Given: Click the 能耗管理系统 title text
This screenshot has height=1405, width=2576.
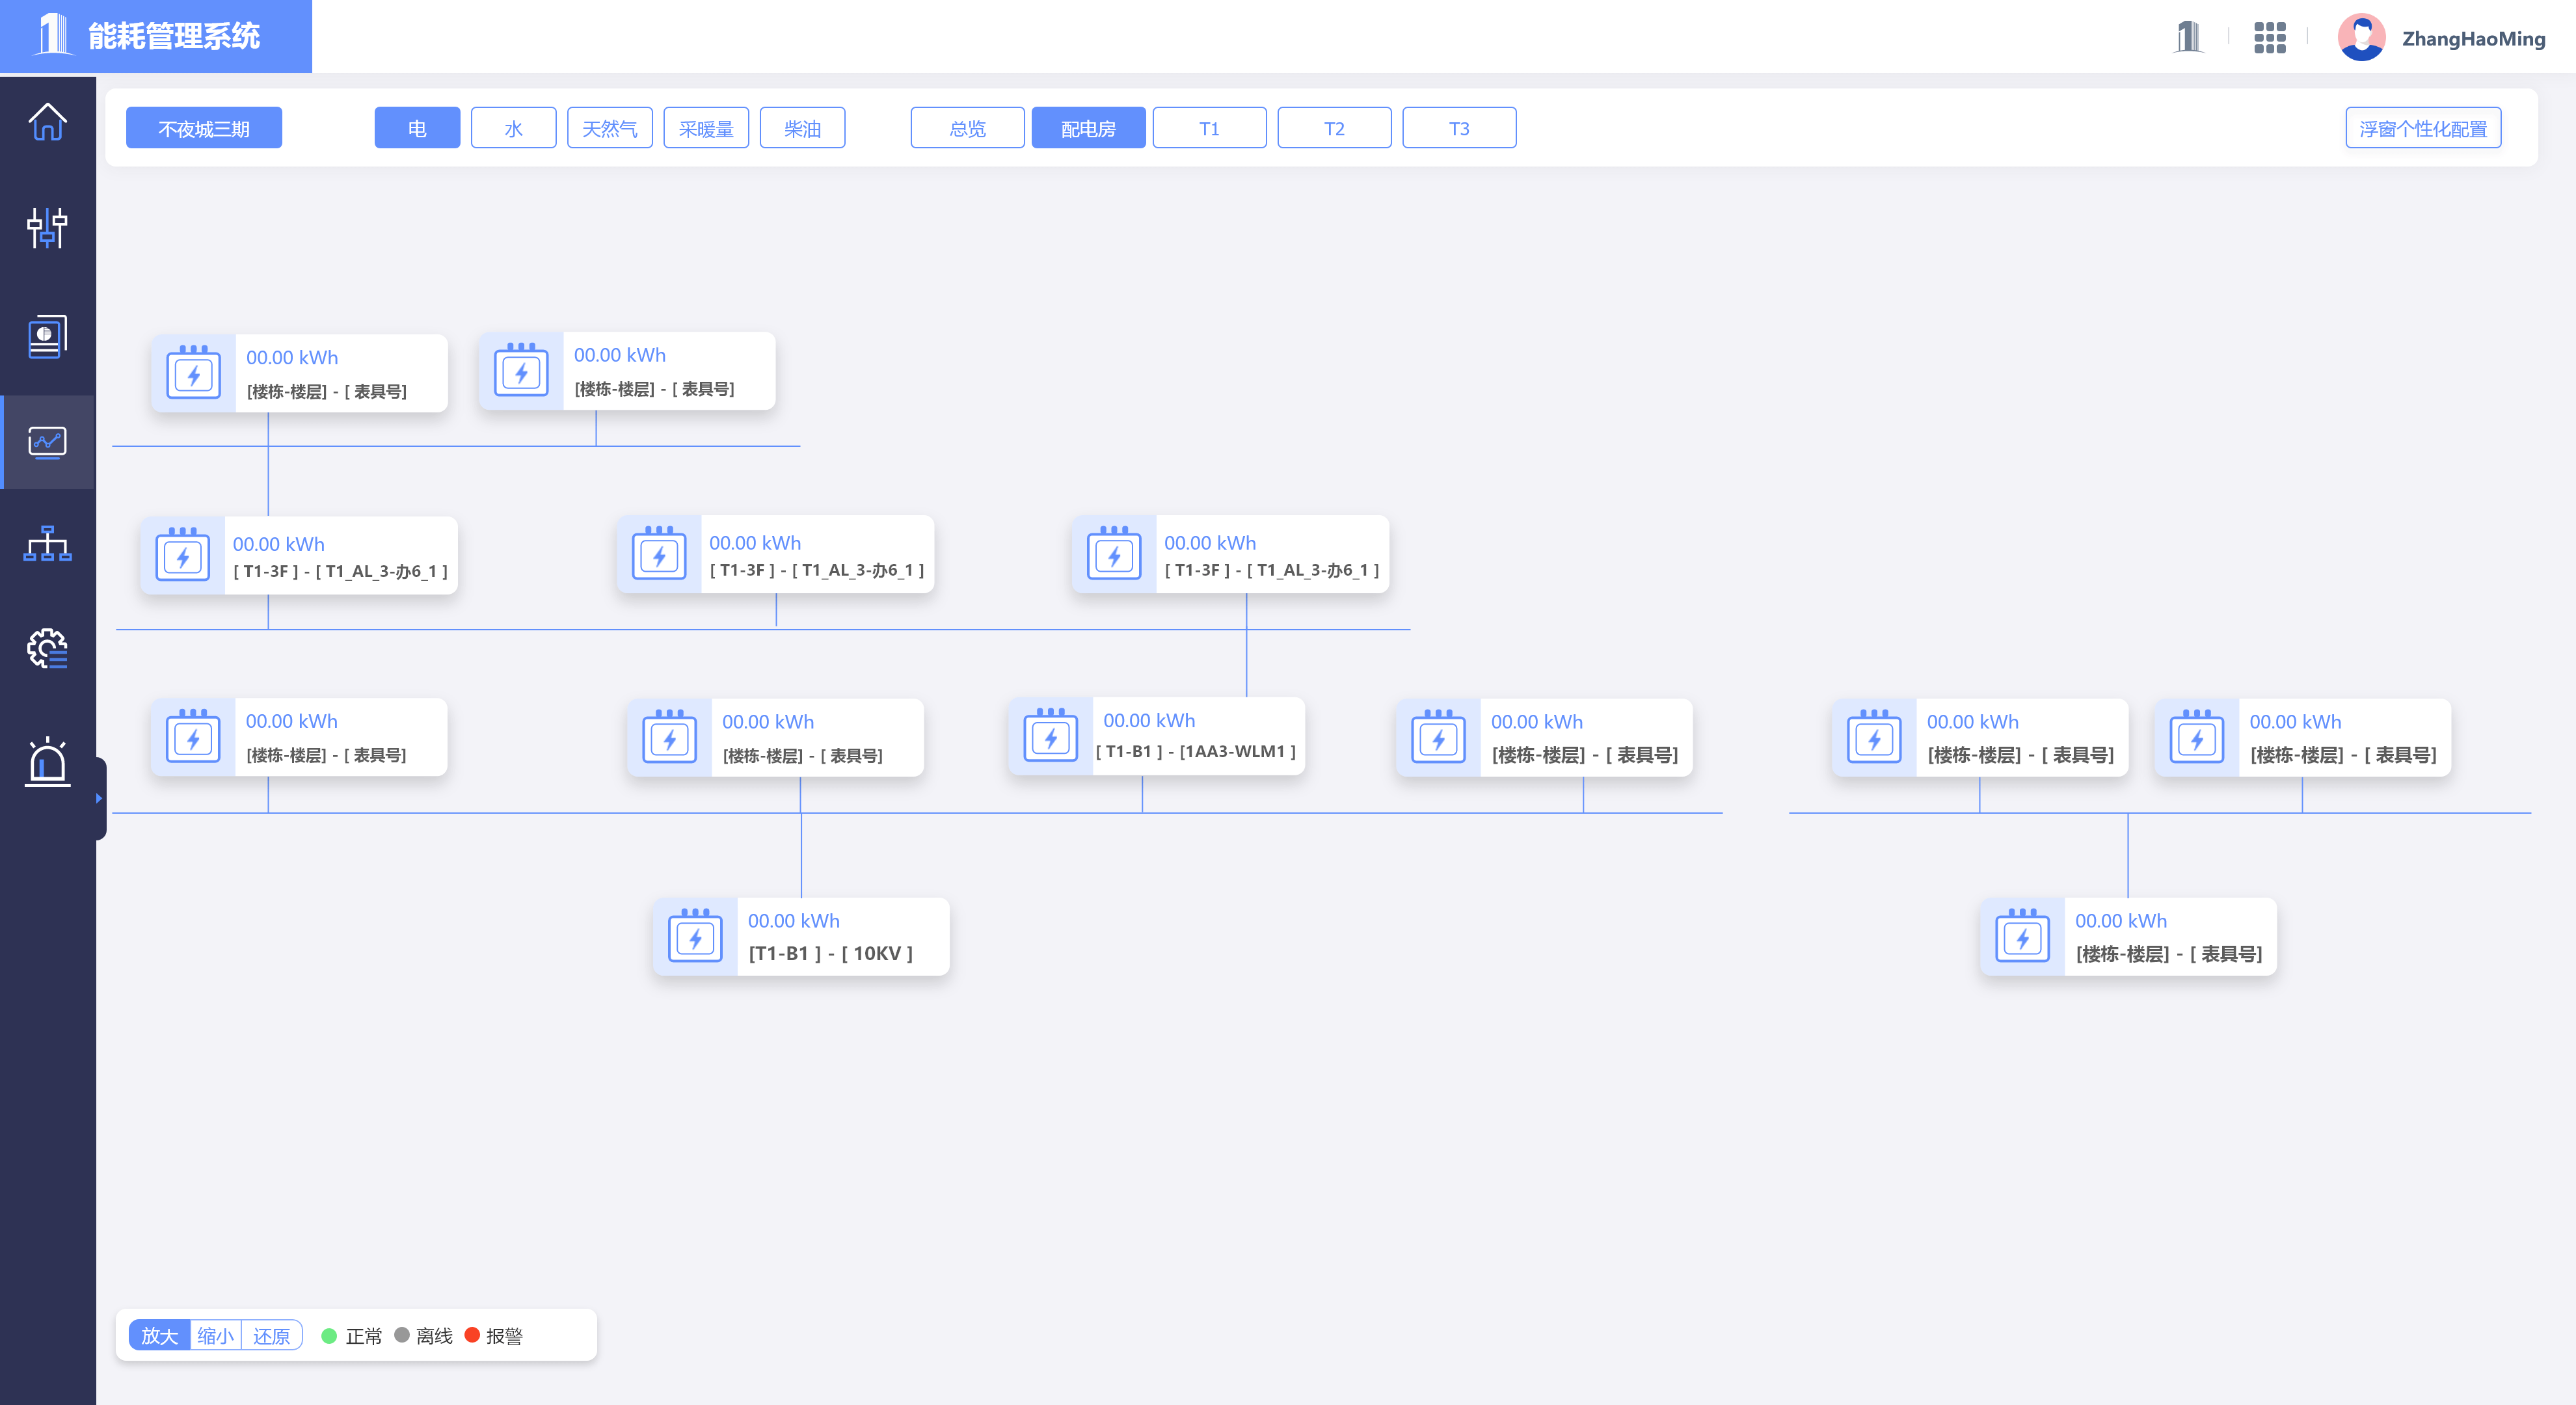Looking at the screenshot, I should click(x=174, y=36).
